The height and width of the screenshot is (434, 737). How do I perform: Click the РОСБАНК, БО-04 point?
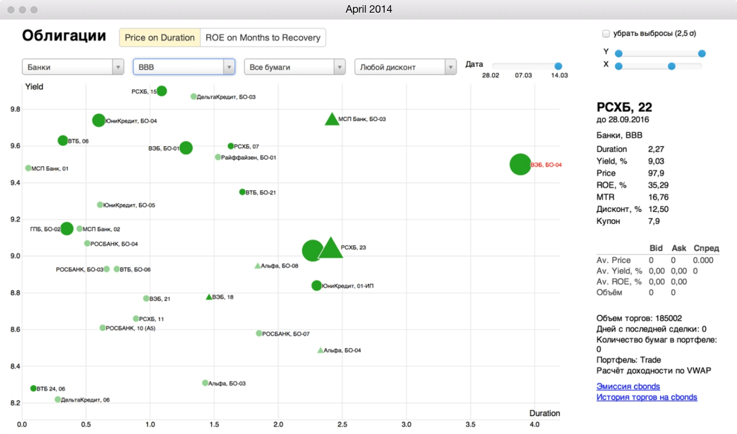coord(87,243)
